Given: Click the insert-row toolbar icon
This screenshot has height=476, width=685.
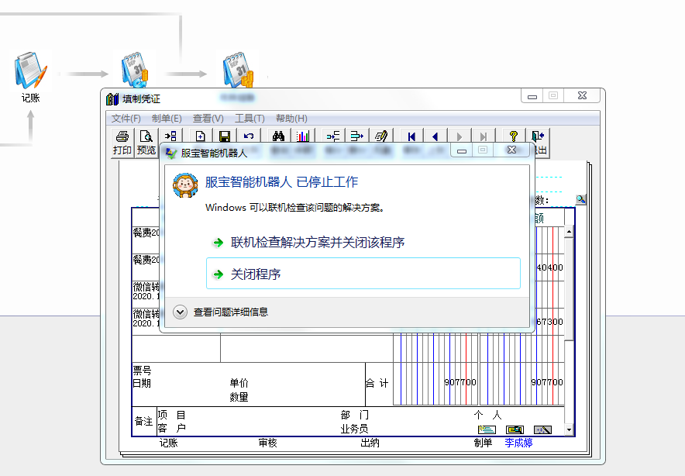Looking at the screenshot, I should coord(333,136).
